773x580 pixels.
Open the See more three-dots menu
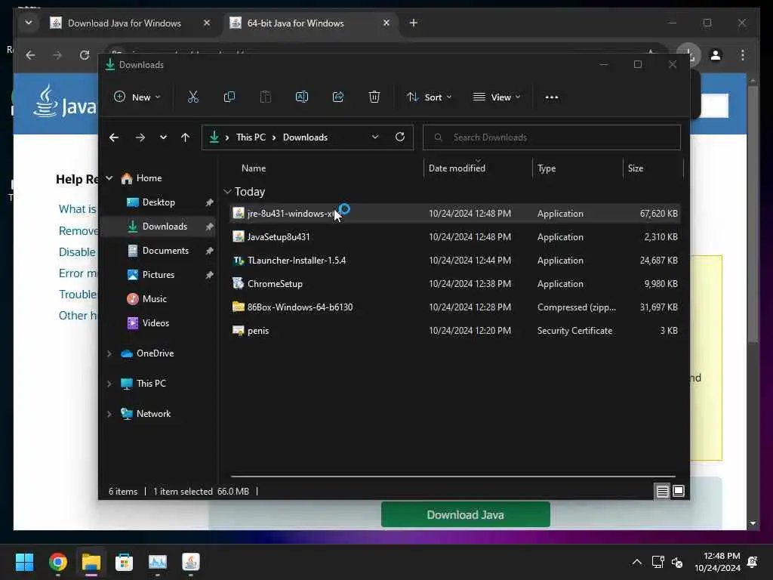(x=552, y=97)
